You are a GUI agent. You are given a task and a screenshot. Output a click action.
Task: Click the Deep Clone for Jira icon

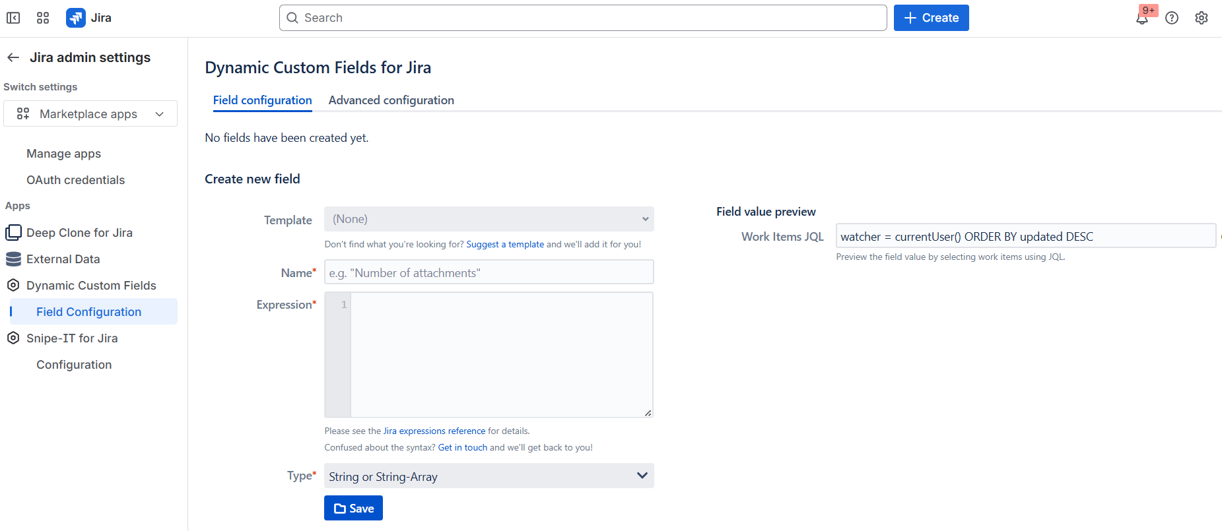pos(13,233)
